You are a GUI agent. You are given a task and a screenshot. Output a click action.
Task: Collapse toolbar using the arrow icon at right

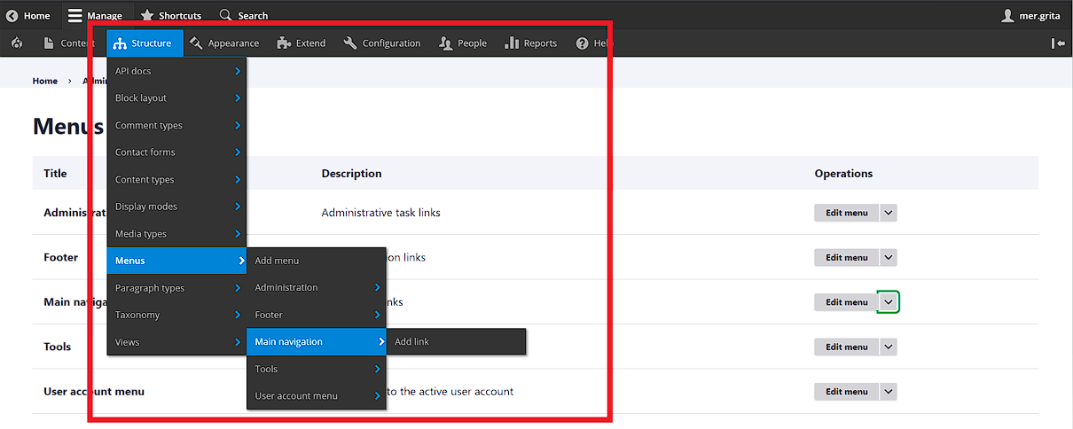coord(1058,43)
